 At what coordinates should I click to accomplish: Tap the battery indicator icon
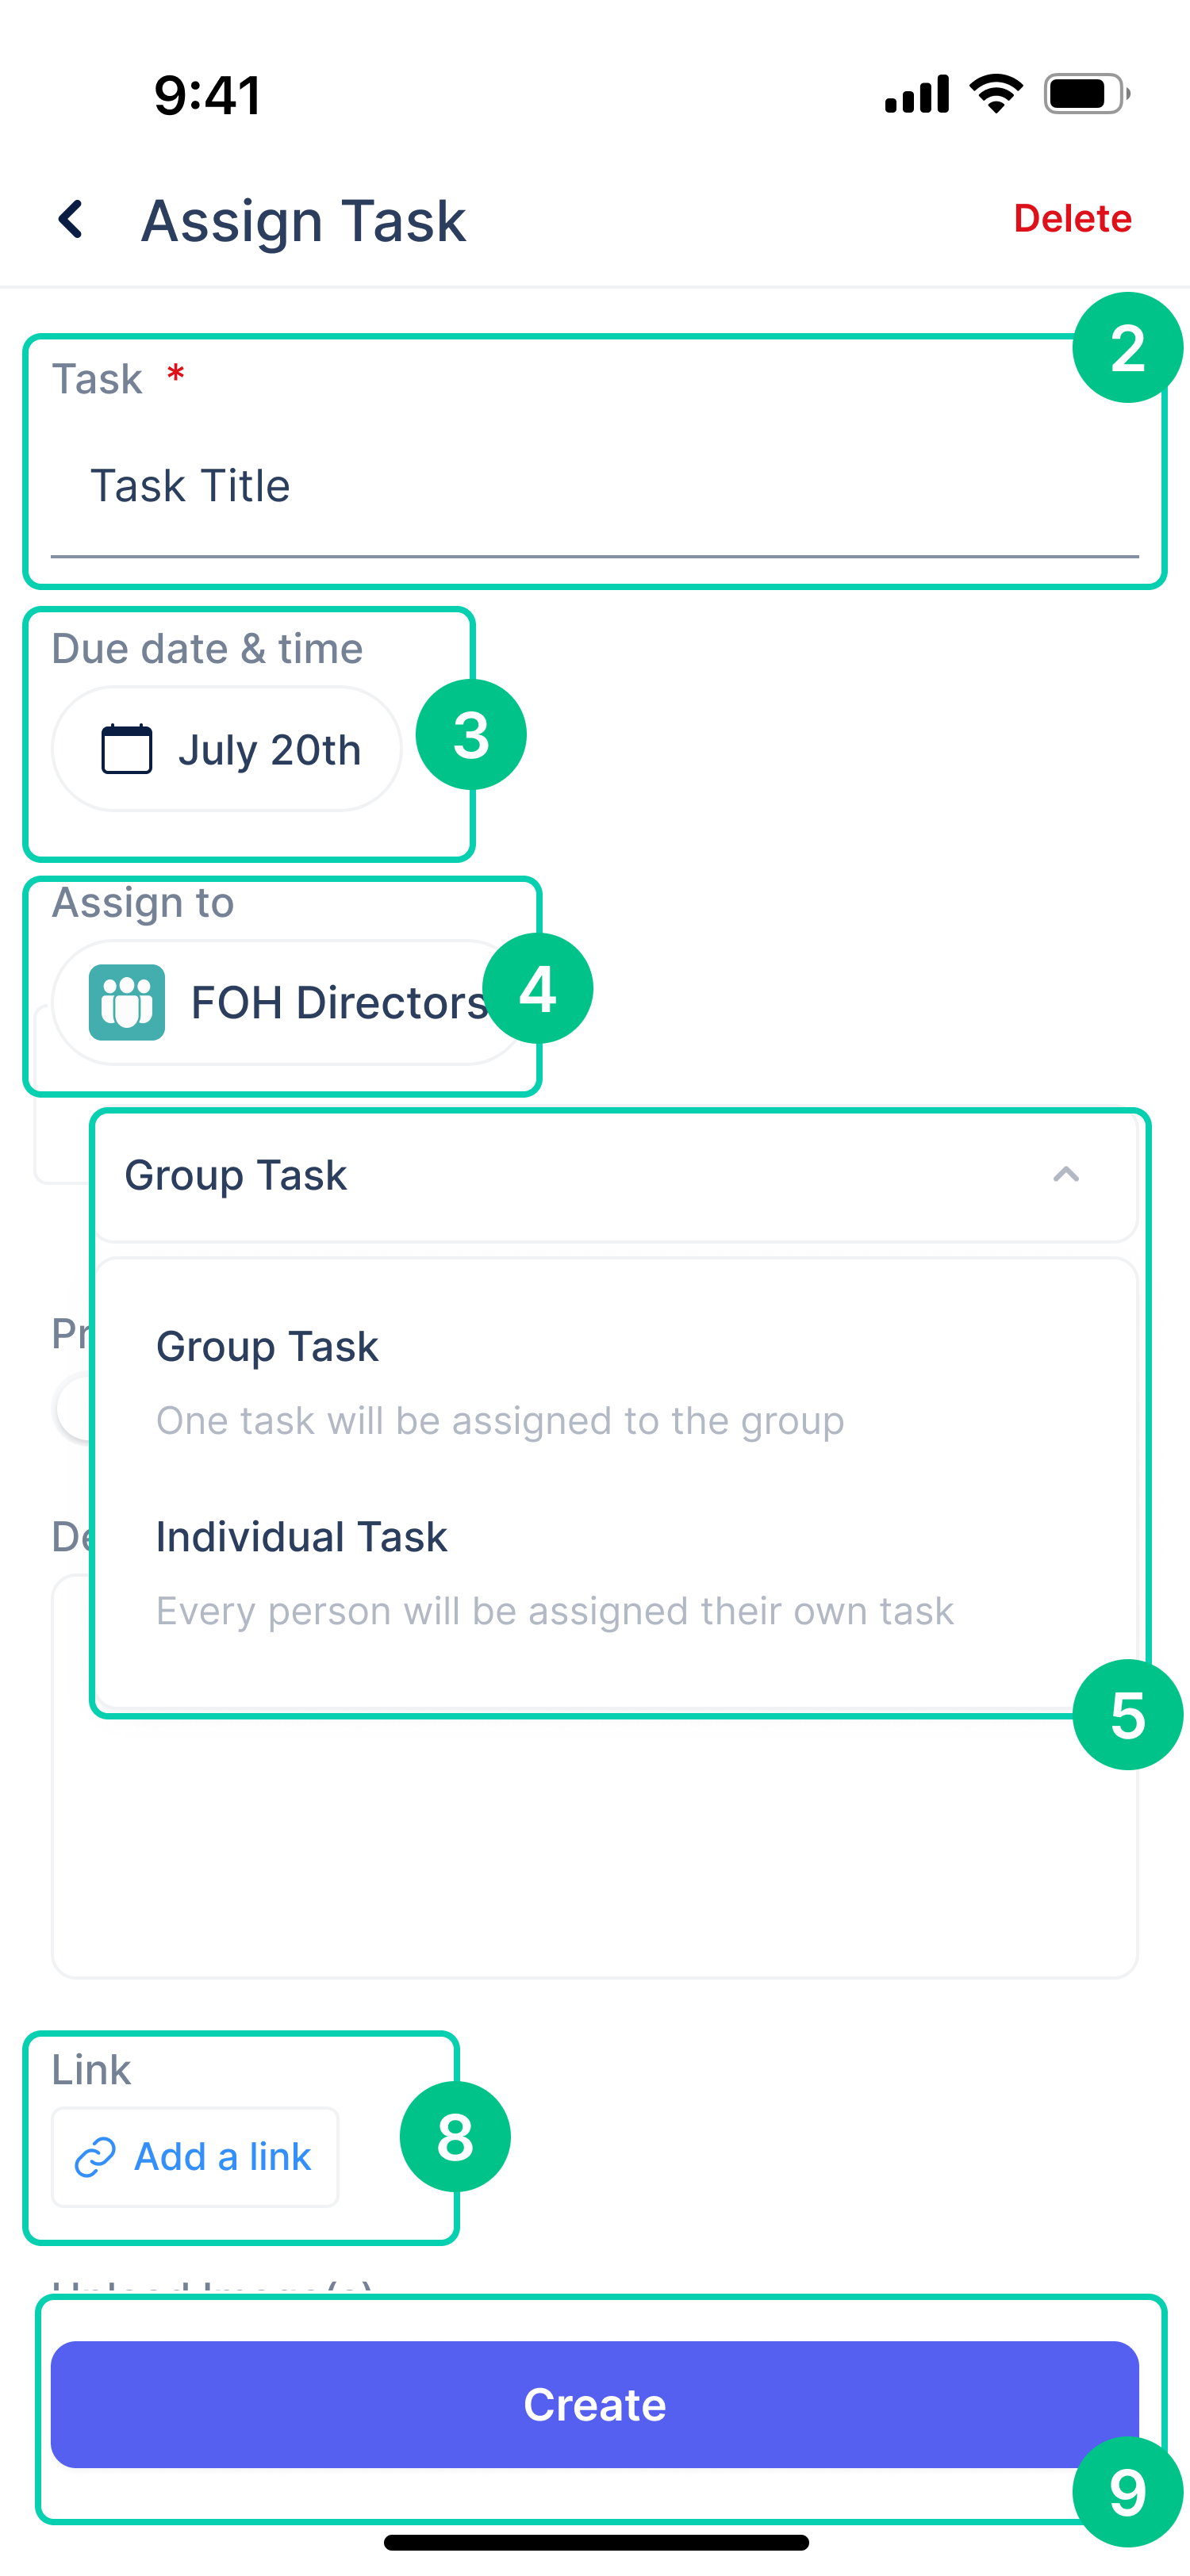point(1082,93)
